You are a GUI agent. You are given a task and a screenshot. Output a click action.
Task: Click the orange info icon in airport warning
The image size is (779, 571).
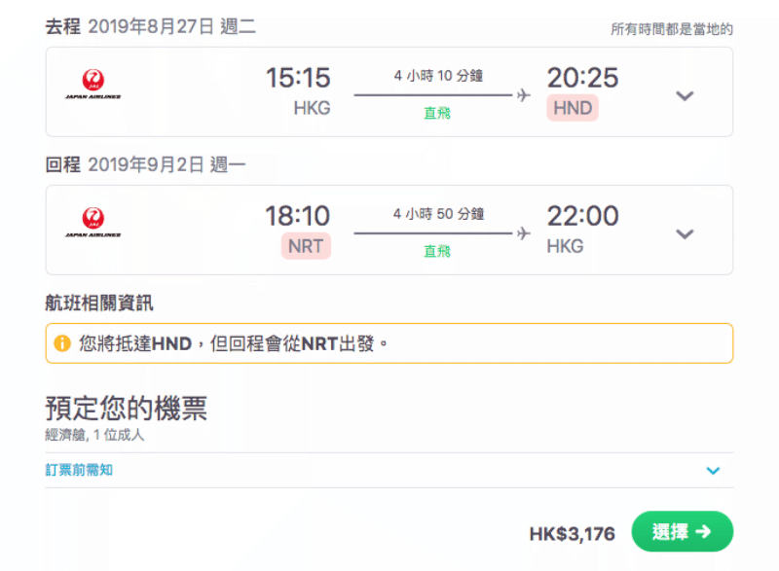click(62, 343)
